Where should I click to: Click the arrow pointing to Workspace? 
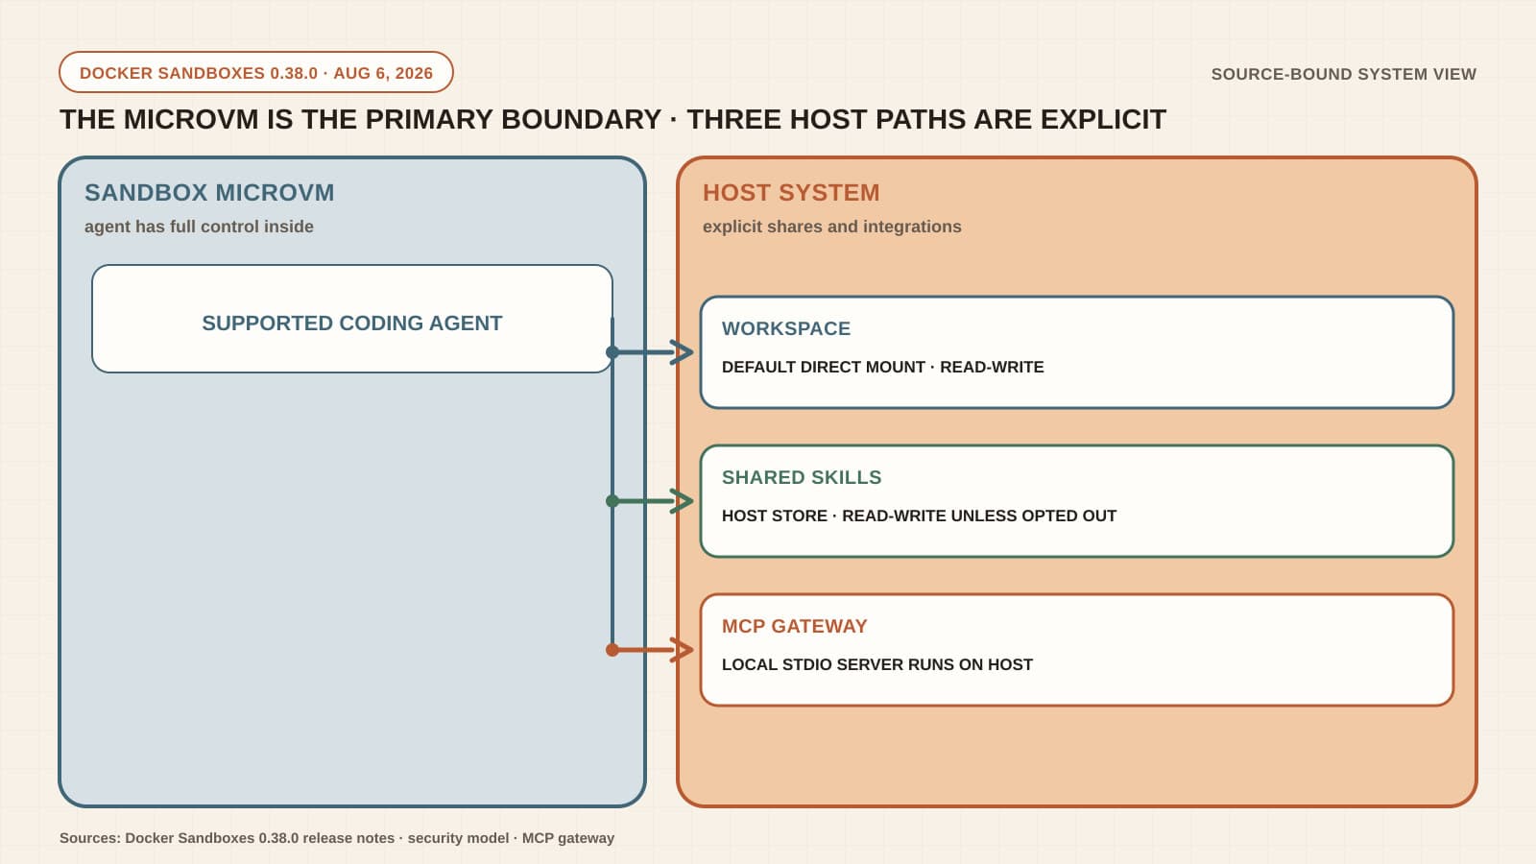point(650,352)
